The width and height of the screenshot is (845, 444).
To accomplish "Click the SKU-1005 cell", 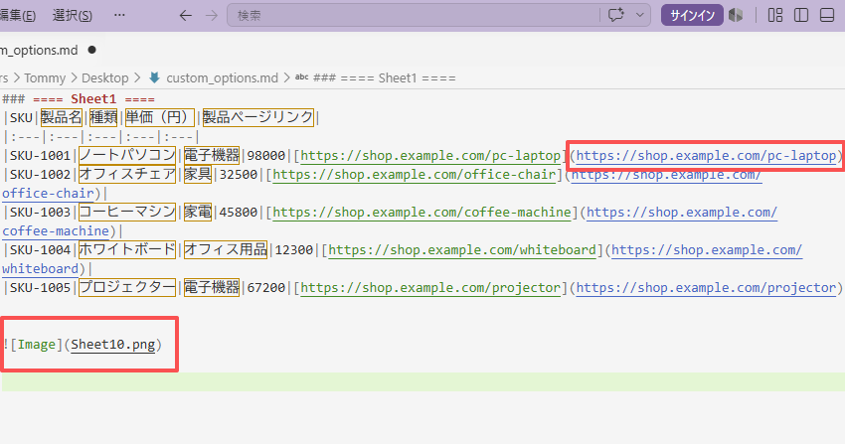I will point(41,287).
